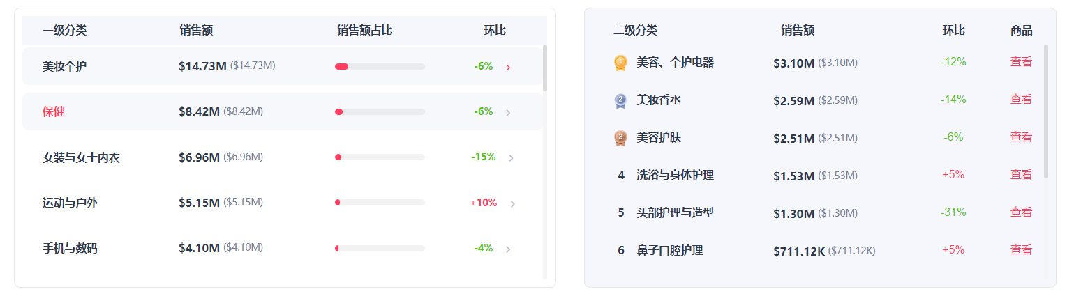Screen dimensions: 1067x303
Task: Expand the 美妆个护 row chevron
Action: [x=508, y=68]
